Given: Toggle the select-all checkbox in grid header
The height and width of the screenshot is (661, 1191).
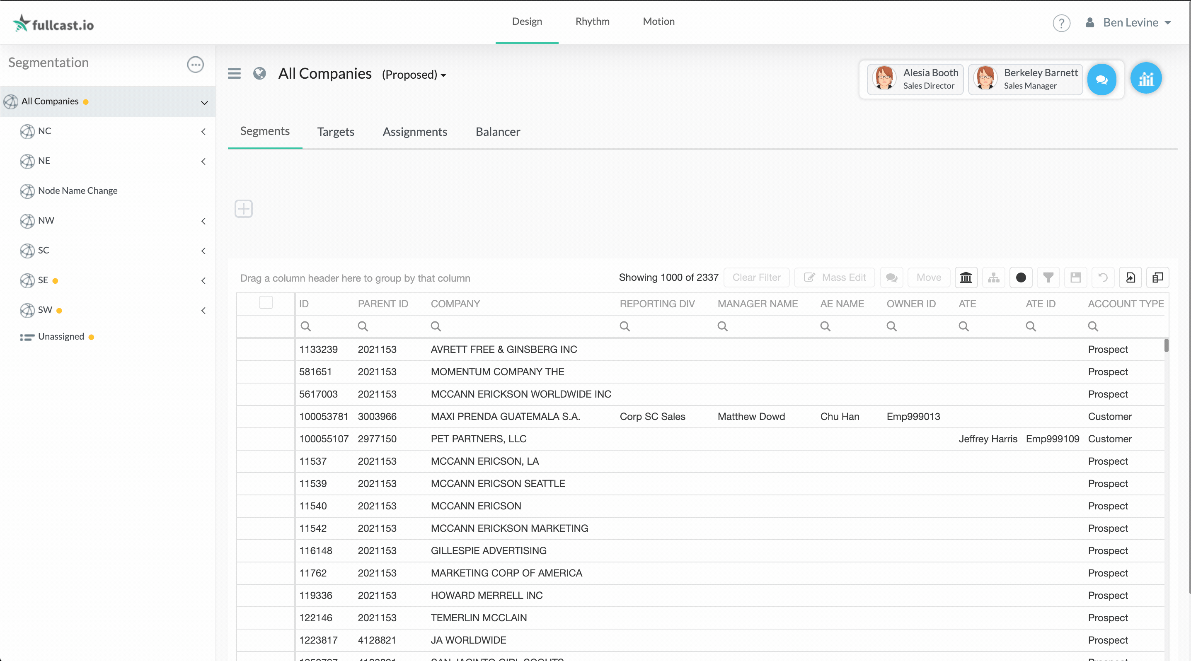Looking at the screenshot, I should click(x=266, y=303).
